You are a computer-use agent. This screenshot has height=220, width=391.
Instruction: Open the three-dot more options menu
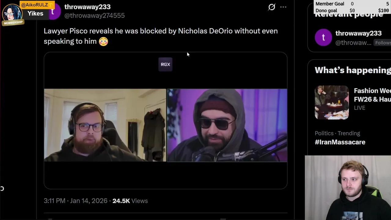click(x=283, y=7)
